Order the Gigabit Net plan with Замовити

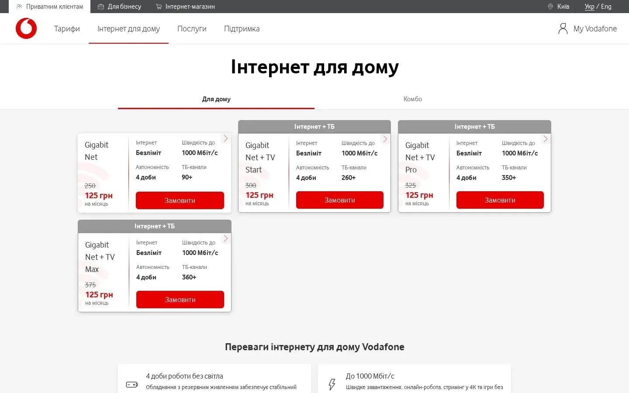tap(180, 200)
